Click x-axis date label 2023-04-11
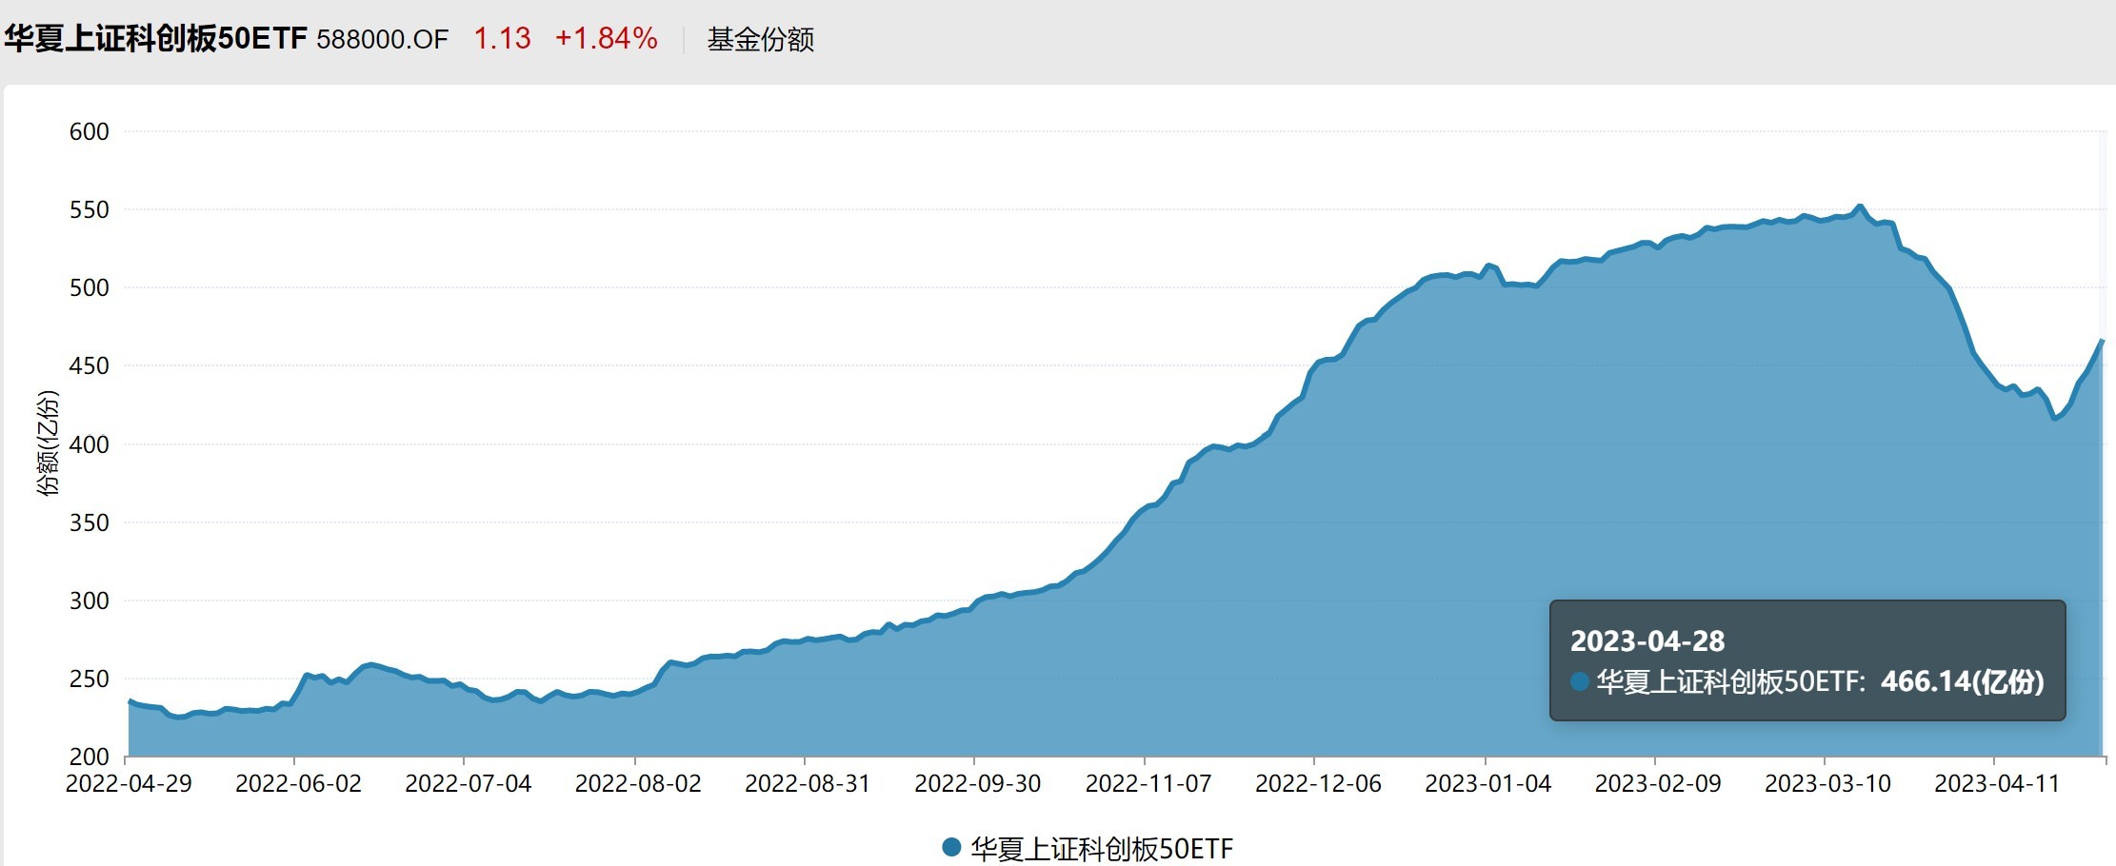Viewport: 2116px width, 866px height. coord(1997,784)
